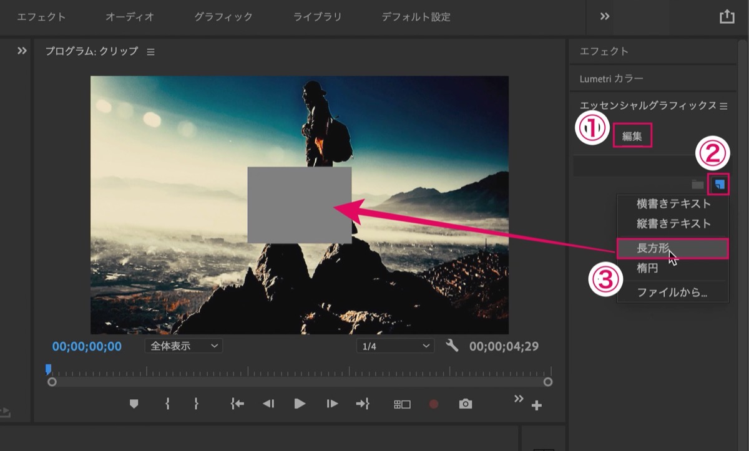Switch to the グラフィック workspace tab
The height and width of the screenshot is (451, 749).
click(223, 17)
